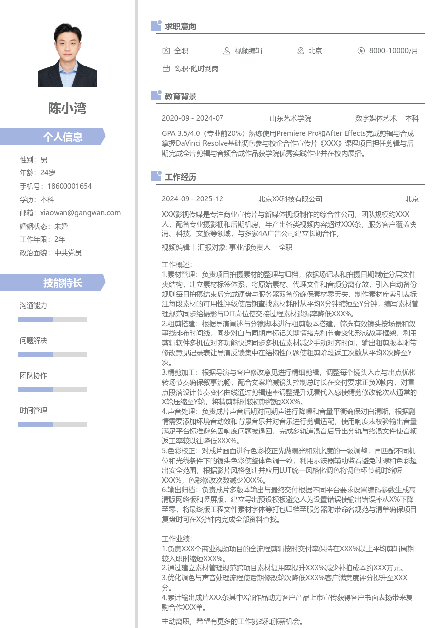Click the yen salary icon

[361, 51]
